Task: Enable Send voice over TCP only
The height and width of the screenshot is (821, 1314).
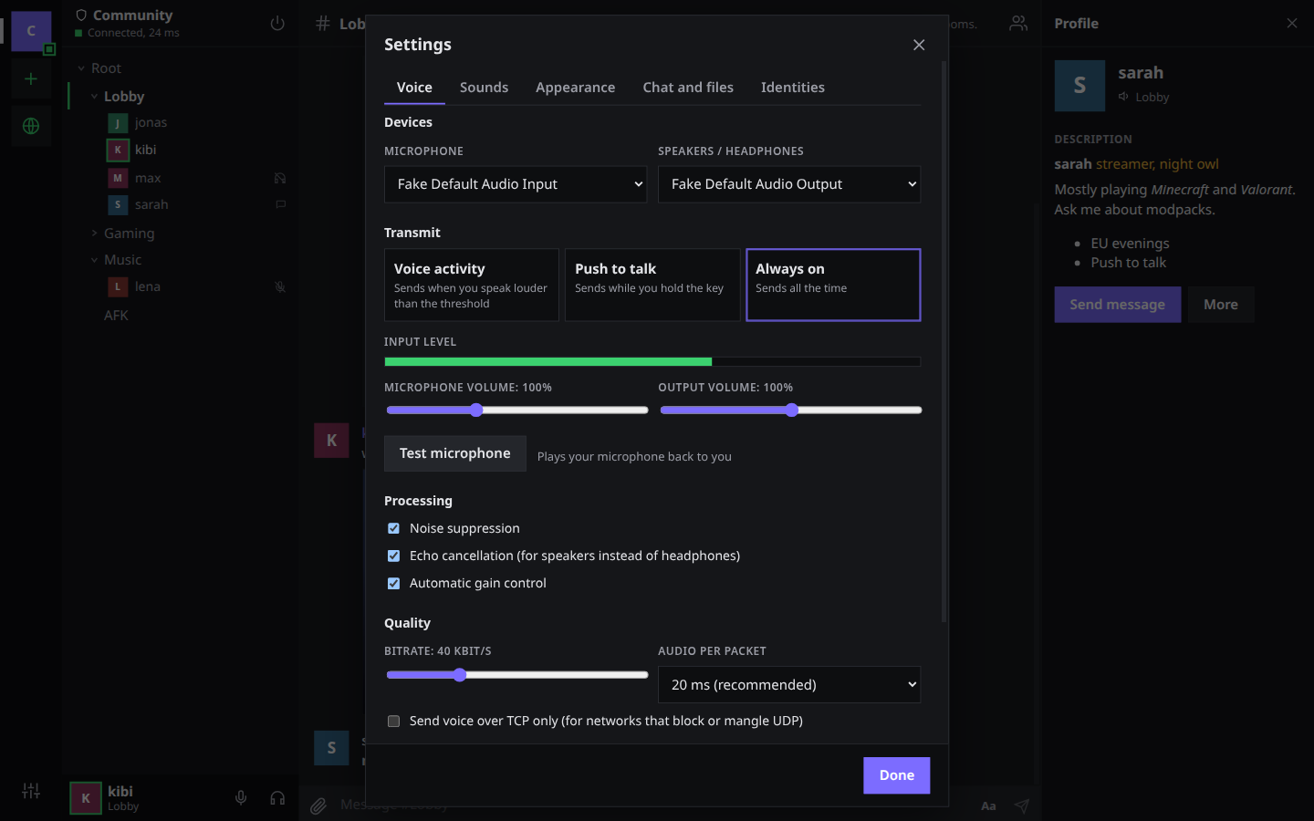Action: pos(393,721)
